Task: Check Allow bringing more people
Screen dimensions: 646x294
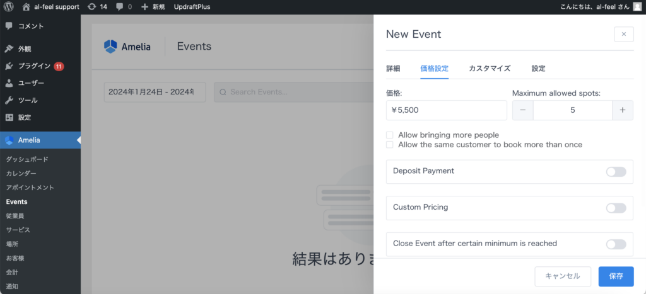Action: (390, 135)
